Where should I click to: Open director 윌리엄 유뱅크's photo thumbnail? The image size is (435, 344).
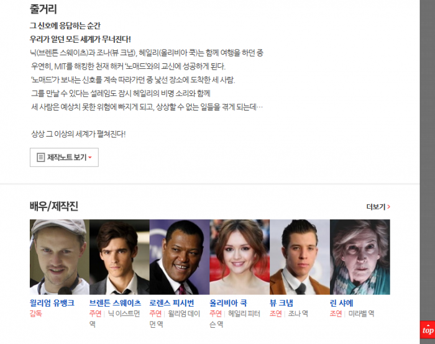[x=60, y=257]
